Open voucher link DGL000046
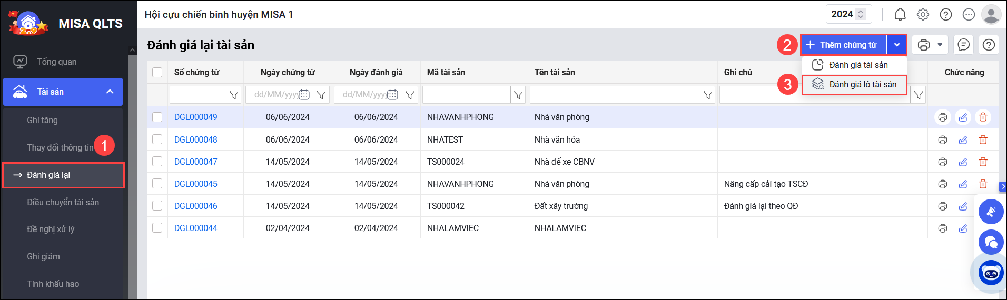 click(x=195, y=206)
